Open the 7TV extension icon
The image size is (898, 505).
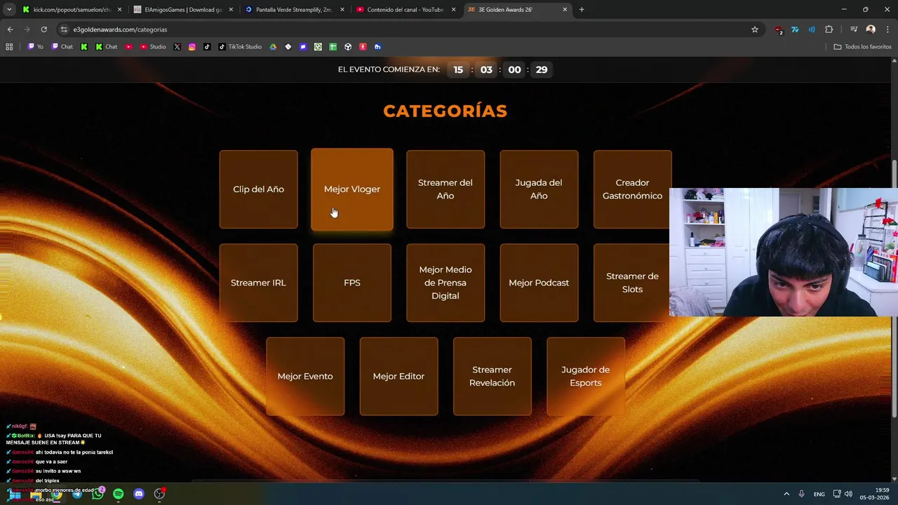point(795,29)
